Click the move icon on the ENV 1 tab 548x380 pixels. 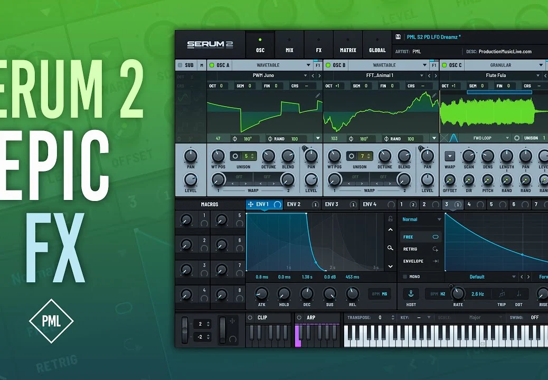[251, 204]
